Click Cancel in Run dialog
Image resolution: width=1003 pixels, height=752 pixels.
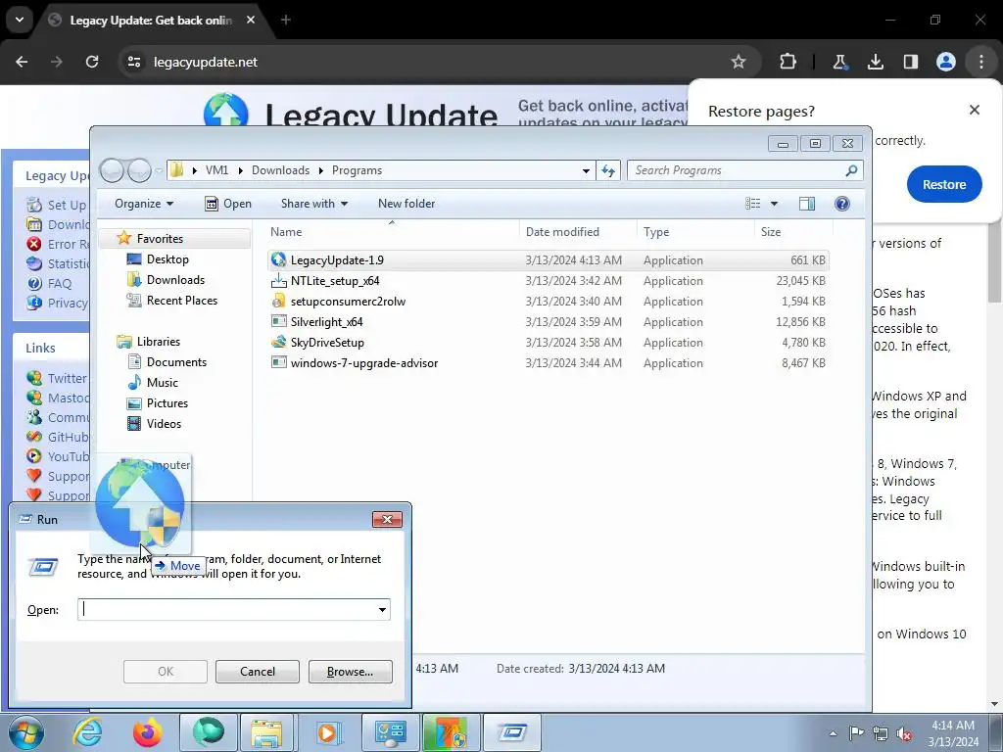click(258, 672)
